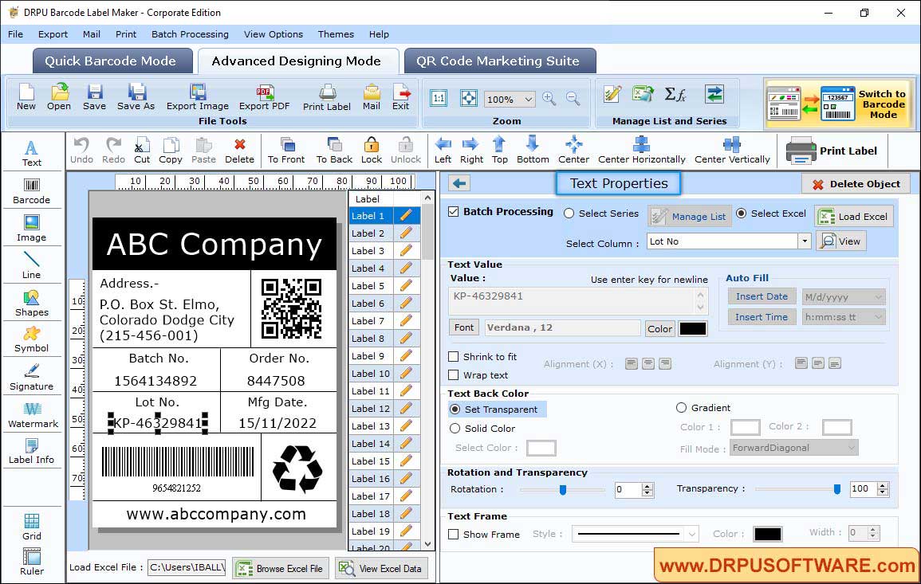Click Export PDF icon
The height and width of the screenshot is (584, 921).
click(x=264, y=97)
